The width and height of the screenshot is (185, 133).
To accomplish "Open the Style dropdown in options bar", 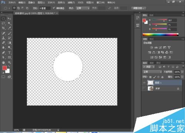I will pos(83,8).
